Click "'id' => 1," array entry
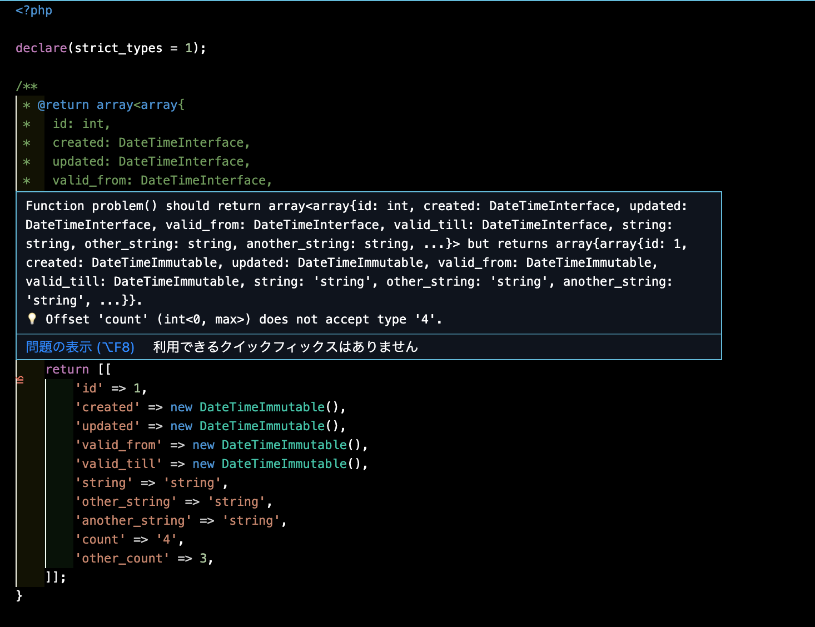Viewport: 815px width, 627px height. [x=111, y=389]
